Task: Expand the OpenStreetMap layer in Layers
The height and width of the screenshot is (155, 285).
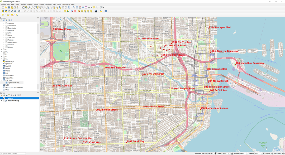Action: (x=1, y=100)
